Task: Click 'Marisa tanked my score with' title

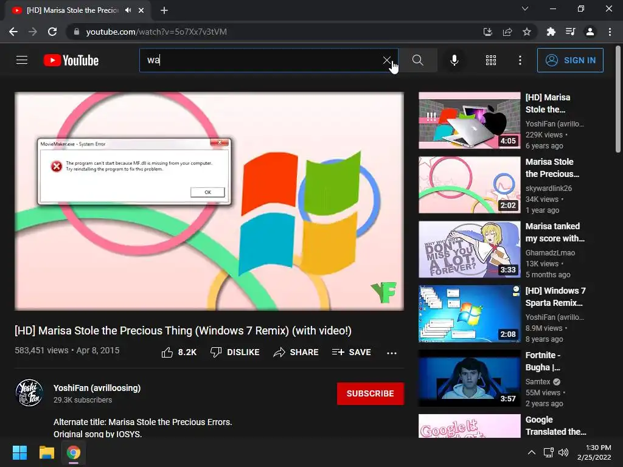Action: coord(555,232)
